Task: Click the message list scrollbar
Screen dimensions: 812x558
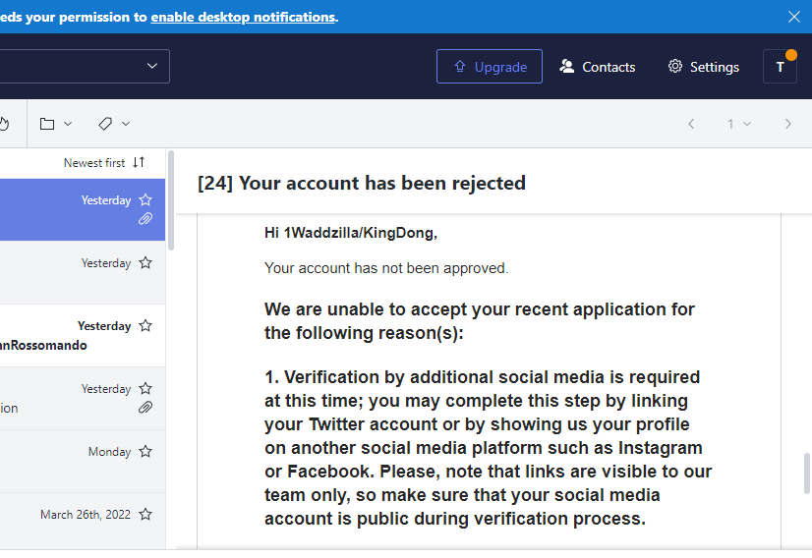Action: [x=171, y=200]
